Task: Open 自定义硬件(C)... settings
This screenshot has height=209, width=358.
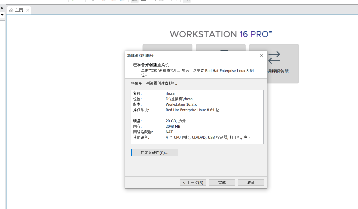Action: [x=154, y=152]
